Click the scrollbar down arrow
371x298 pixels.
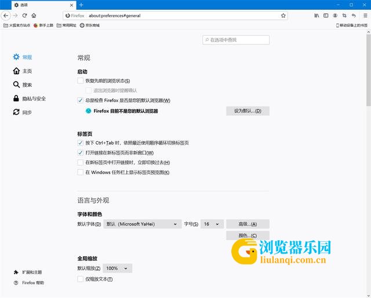(x=369, y=296)
